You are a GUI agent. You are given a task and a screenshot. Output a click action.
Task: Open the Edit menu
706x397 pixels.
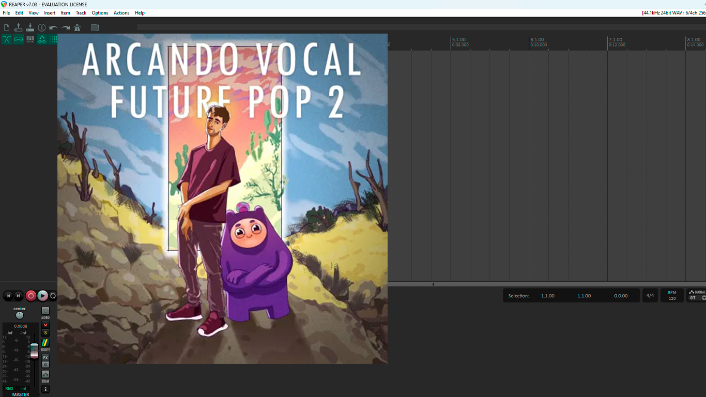[x=19, y=13]
